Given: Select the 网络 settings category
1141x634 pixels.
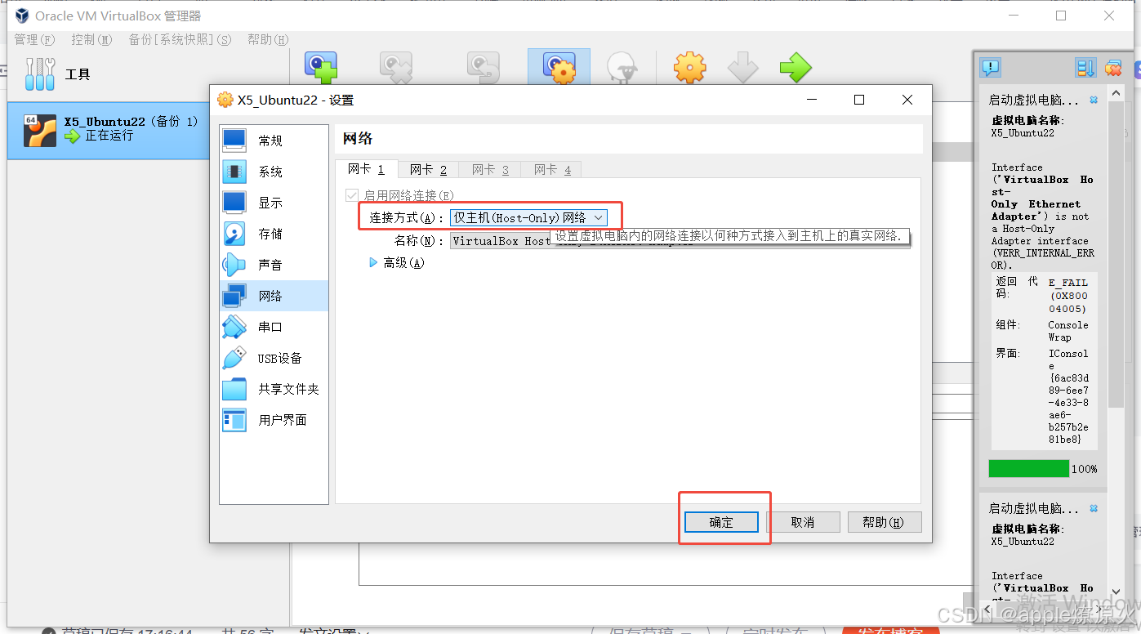Looking at the screenshot, I should point(274,296).
